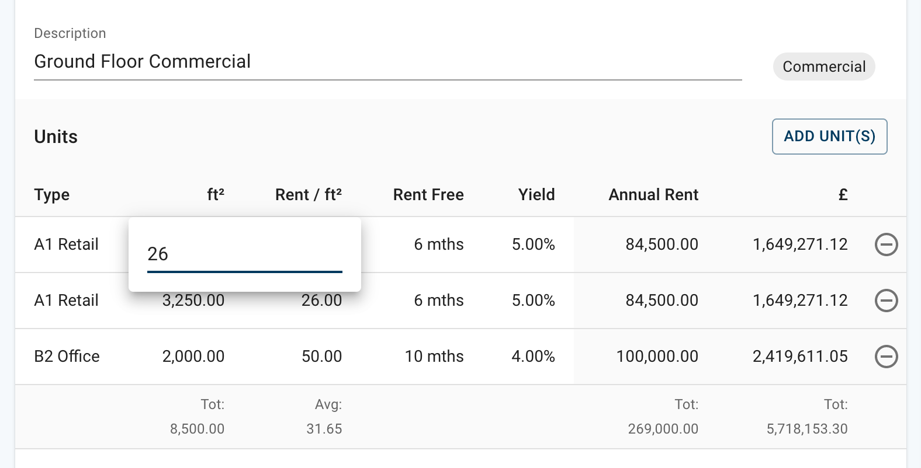921x468 pixels.
Task: Click the 2,419,611.05 value cell
Action: (x=800, y=357)
